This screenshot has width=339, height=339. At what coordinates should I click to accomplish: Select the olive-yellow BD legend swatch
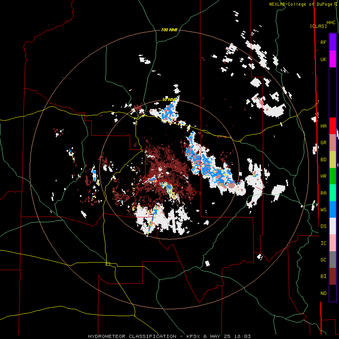click(333, 159)
